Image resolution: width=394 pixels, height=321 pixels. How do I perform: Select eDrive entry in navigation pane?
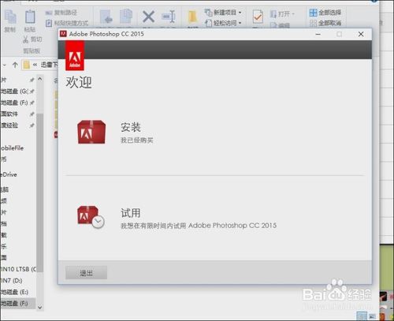[x=9, y=174]
